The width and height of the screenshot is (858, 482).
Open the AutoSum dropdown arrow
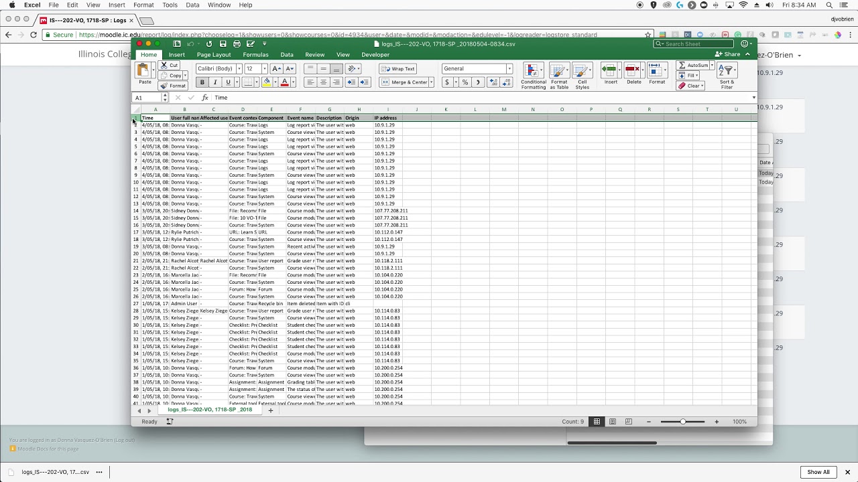click(711, 66)
